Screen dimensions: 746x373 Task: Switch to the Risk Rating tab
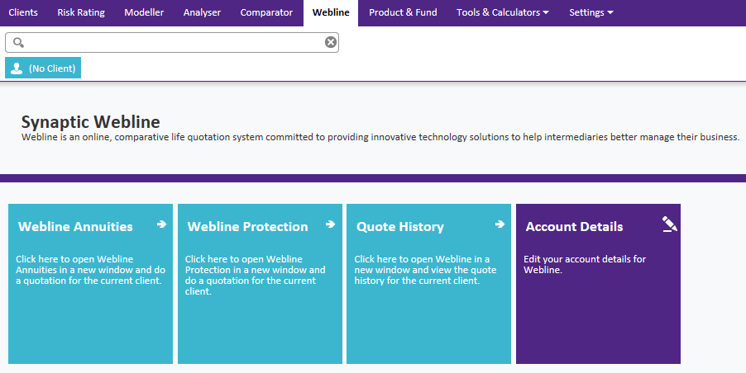point(81,13)
